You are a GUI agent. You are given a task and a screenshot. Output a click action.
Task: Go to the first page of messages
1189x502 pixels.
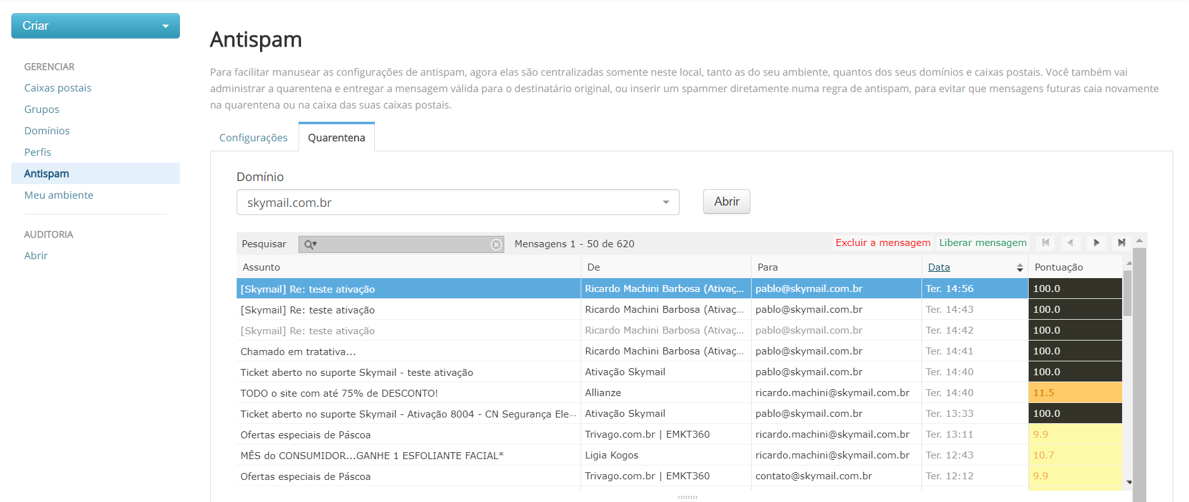(x=1046, y=243)
